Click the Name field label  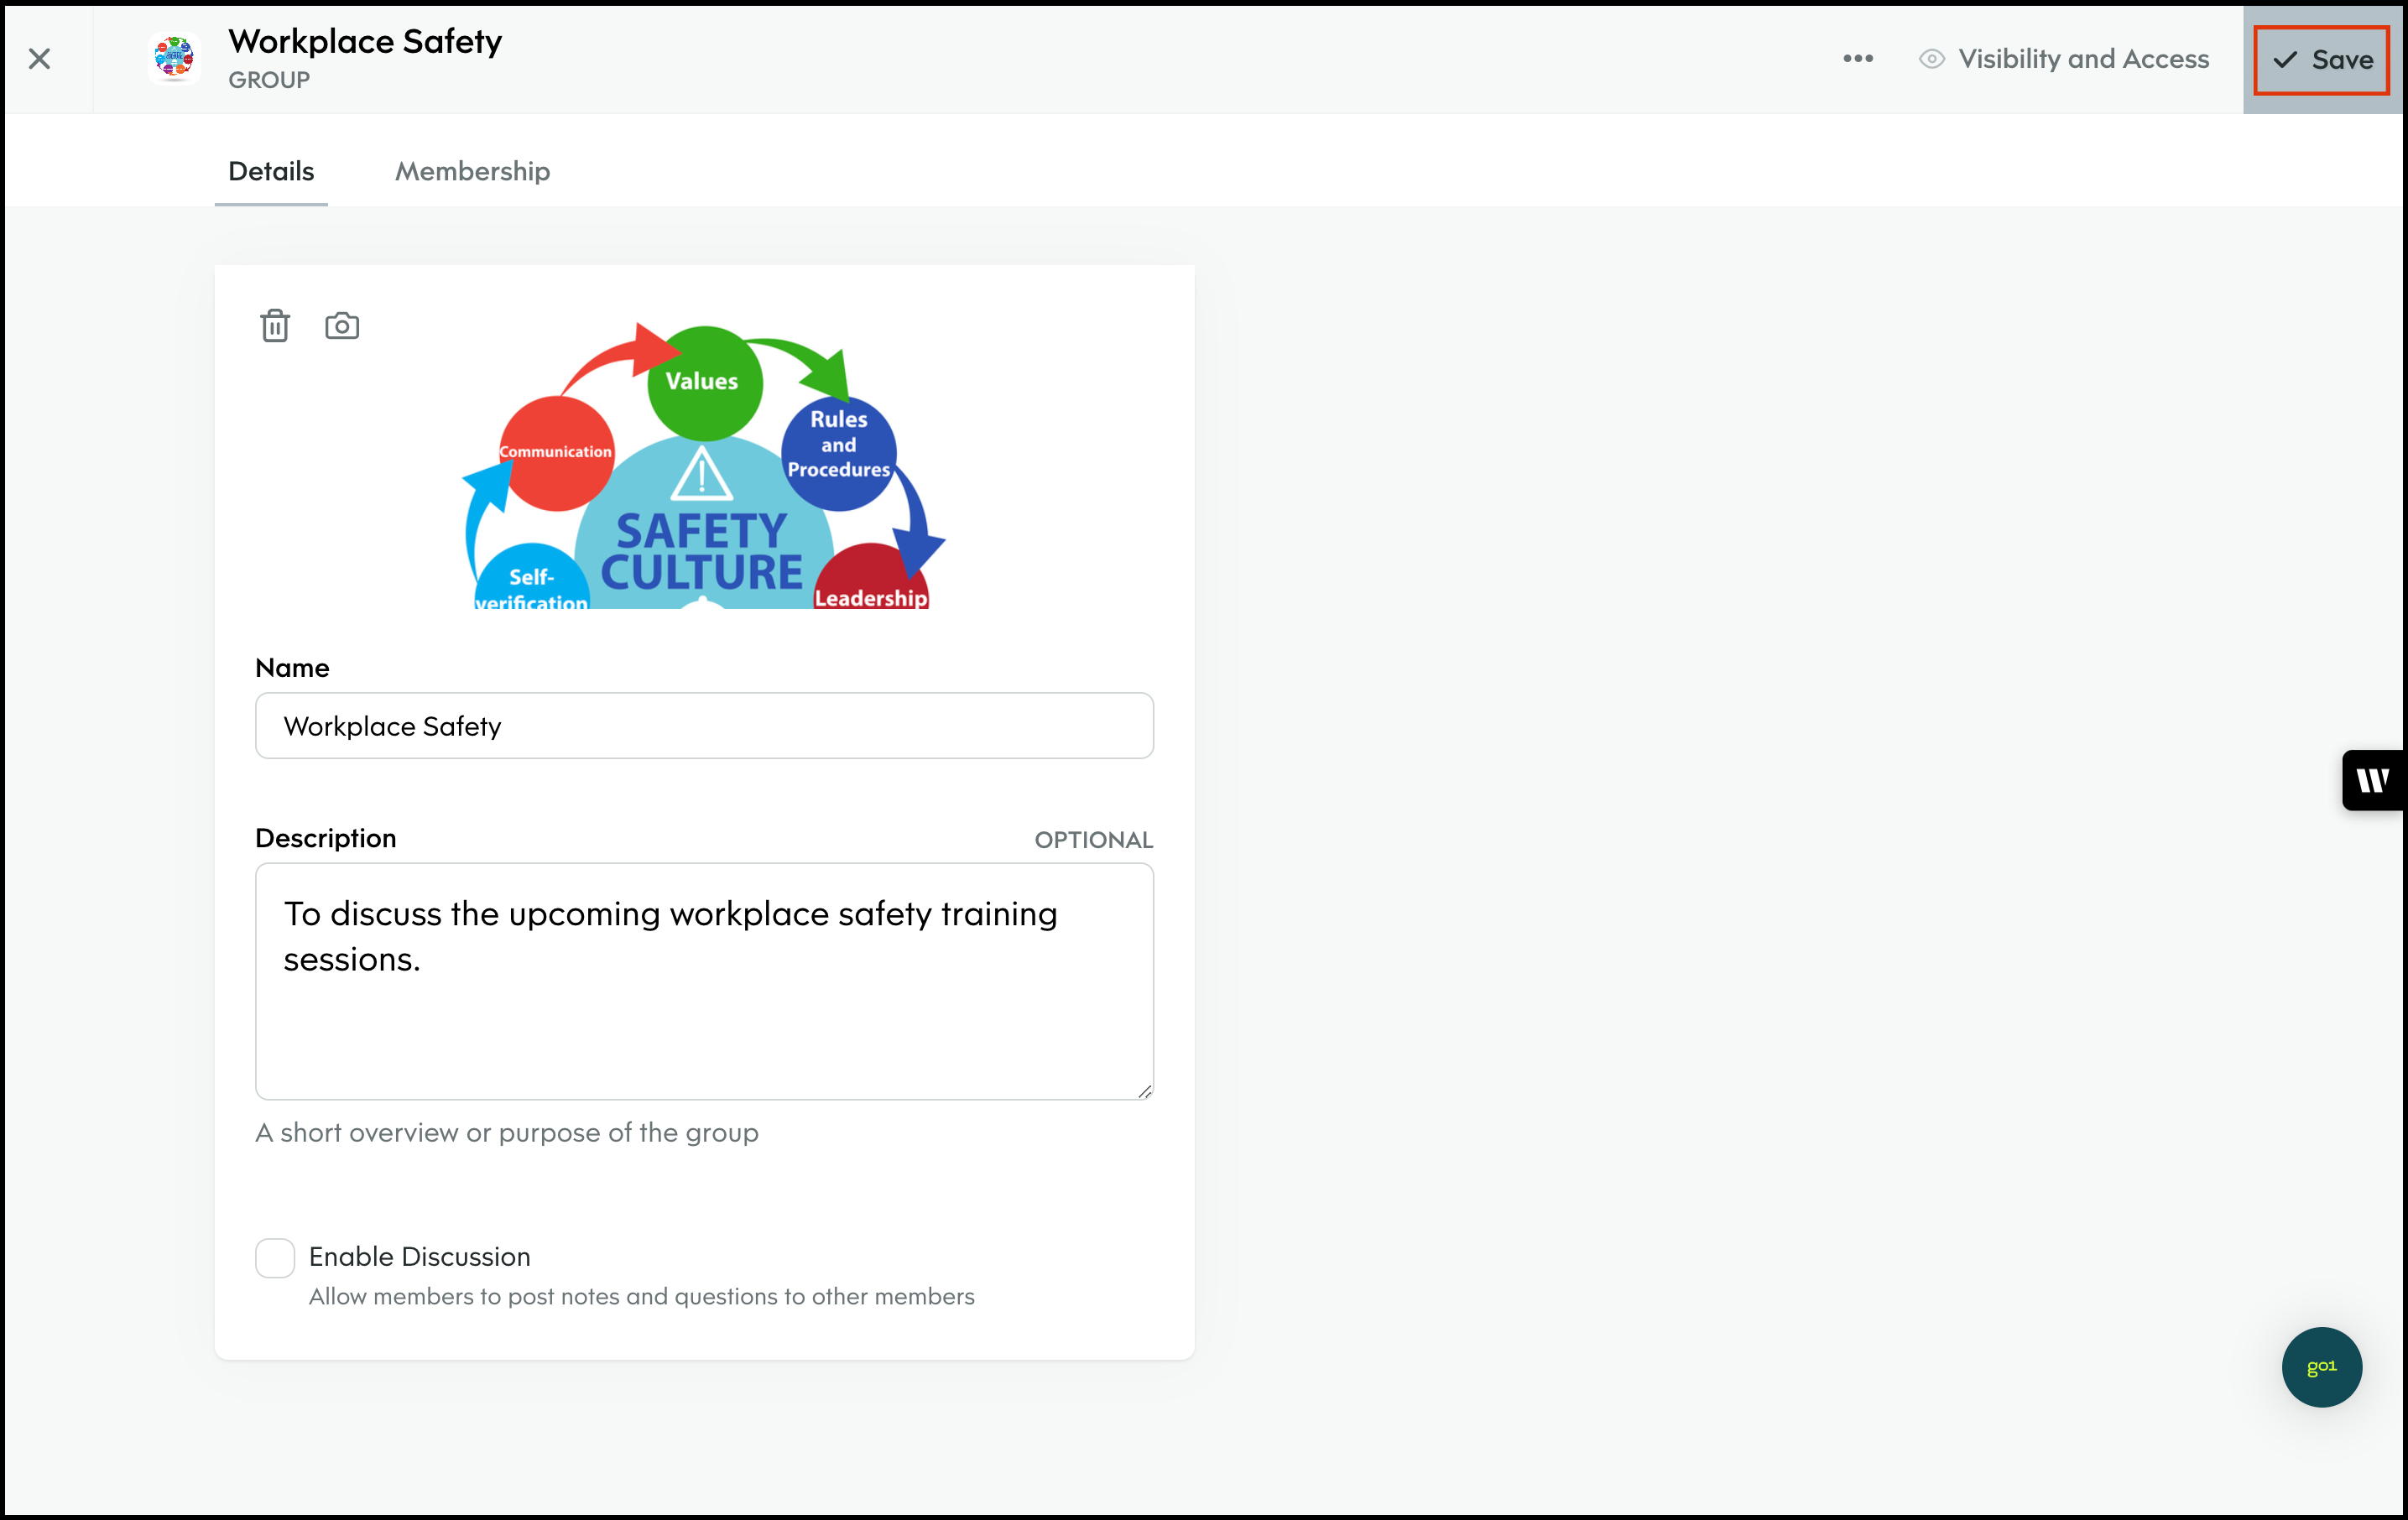tap(292, 668)
